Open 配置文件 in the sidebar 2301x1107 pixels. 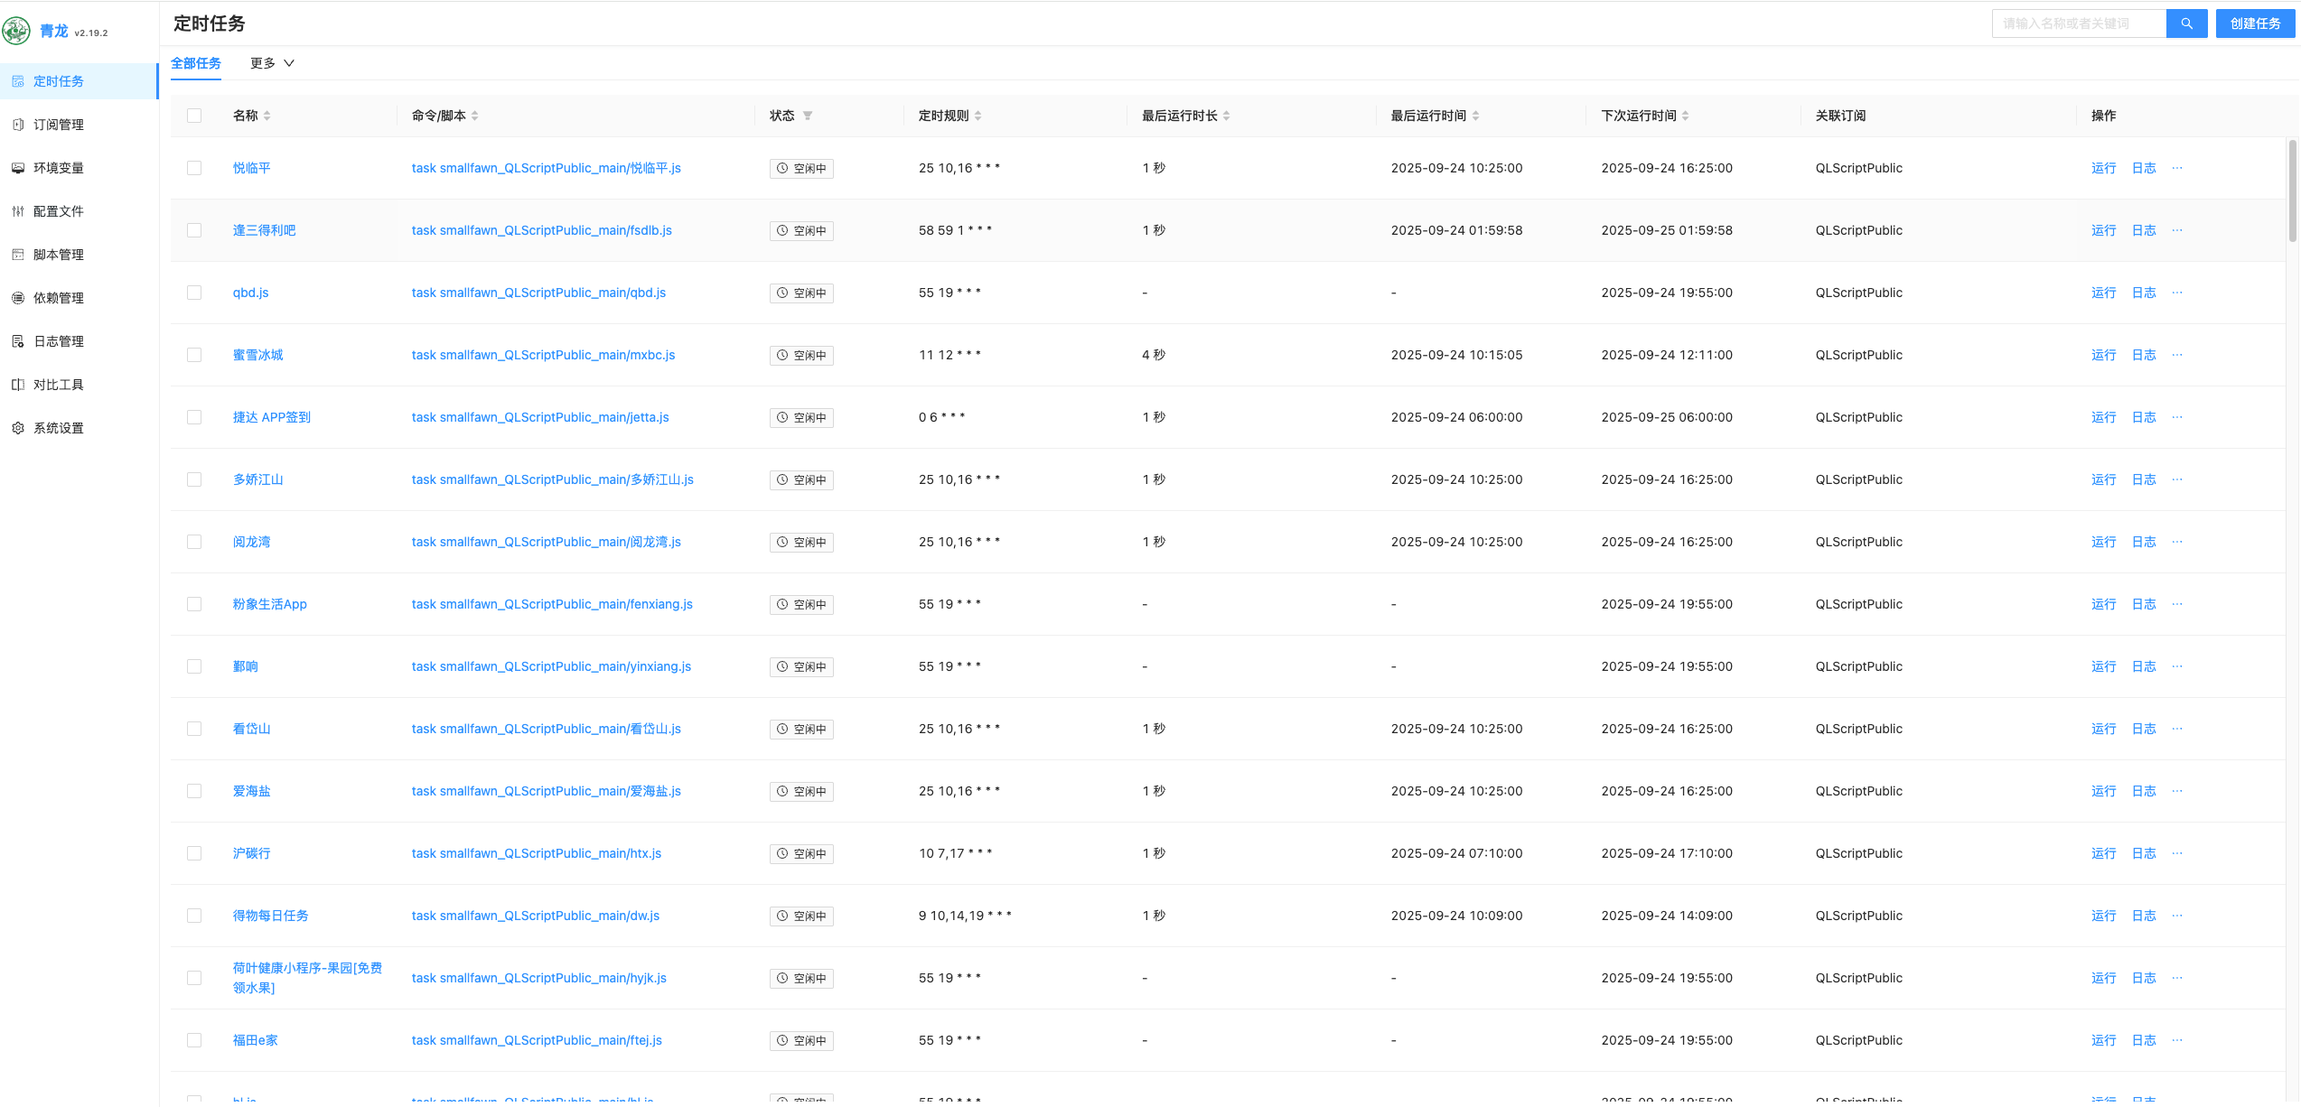pos(59,211)
